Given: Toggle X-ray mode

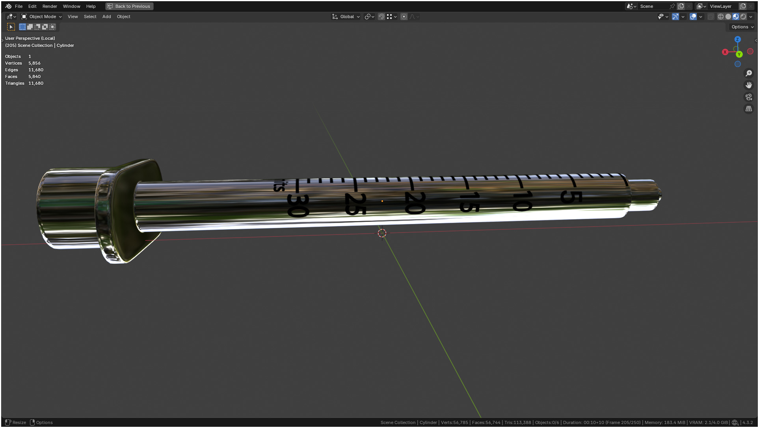Looking at the screenshot, I should click(x=711, y=17).
